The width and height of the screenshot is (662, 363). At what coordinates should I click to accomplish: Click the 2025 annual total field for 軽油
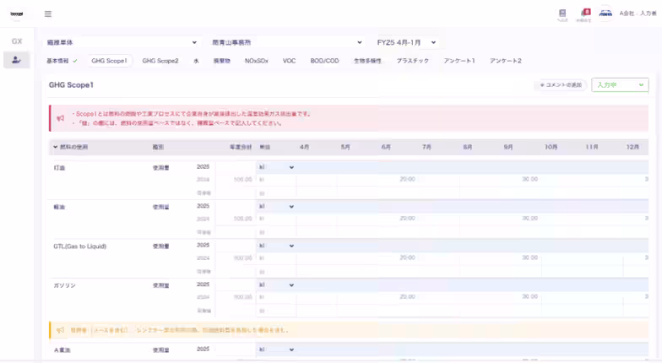coord(236,206)
